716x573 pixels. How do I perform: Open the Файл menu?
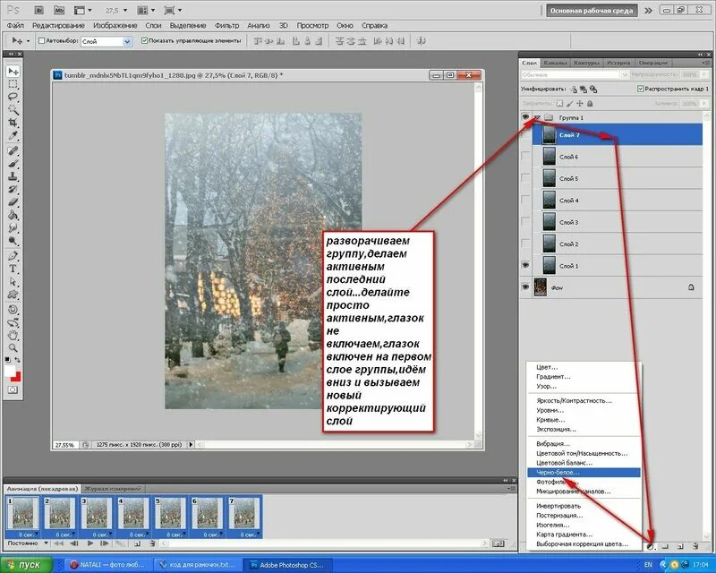click(15, 26)
